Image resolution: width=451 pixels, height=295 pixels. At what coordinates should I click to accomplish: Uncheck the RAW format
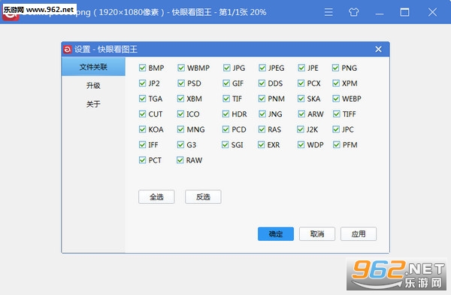pyautogui.click(x=180, y=160)
